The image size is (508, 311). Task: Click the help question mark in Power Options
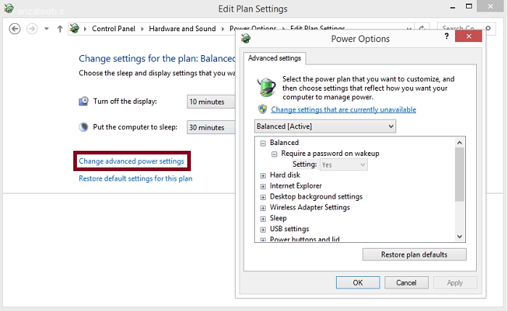[x=447, y=36]
